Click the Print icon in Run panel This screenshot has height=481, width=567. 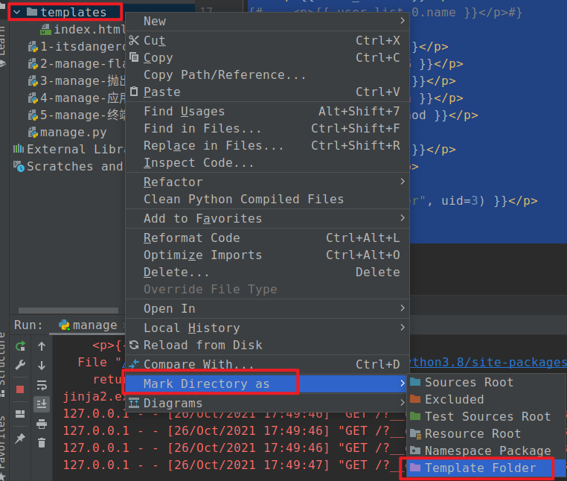tap(42, 424)
